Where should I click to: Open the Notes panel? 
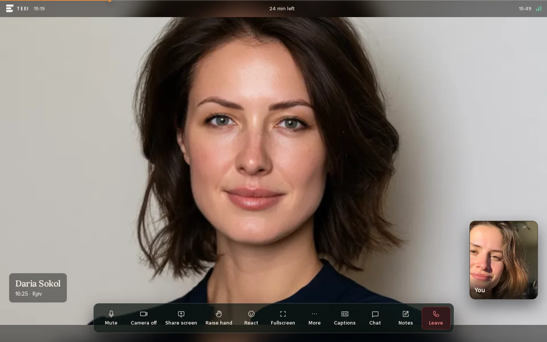[x=406, y=318]
